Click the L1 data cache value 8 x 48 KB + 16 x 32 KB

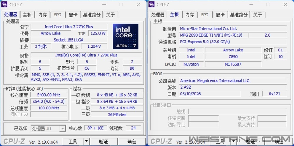pyautogui.click(x=117, y=95)
